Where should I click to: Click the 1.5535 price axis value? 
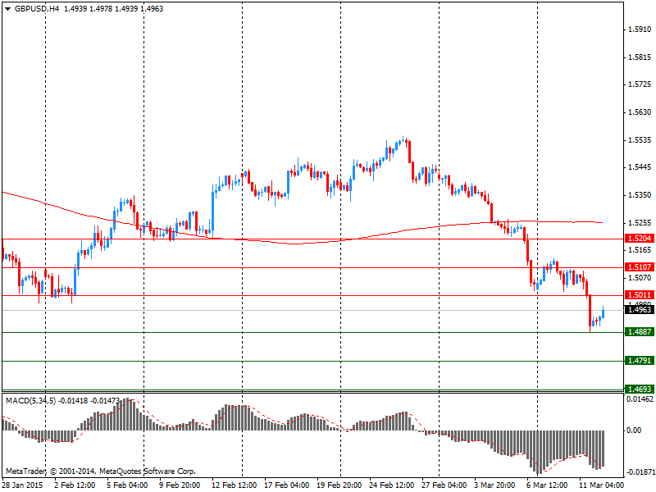[x=640, y=139]
